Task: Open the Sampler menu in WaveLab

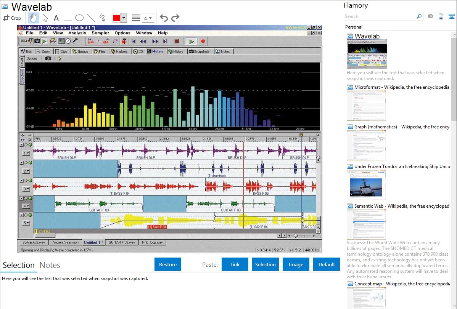Action: (100, 33)
